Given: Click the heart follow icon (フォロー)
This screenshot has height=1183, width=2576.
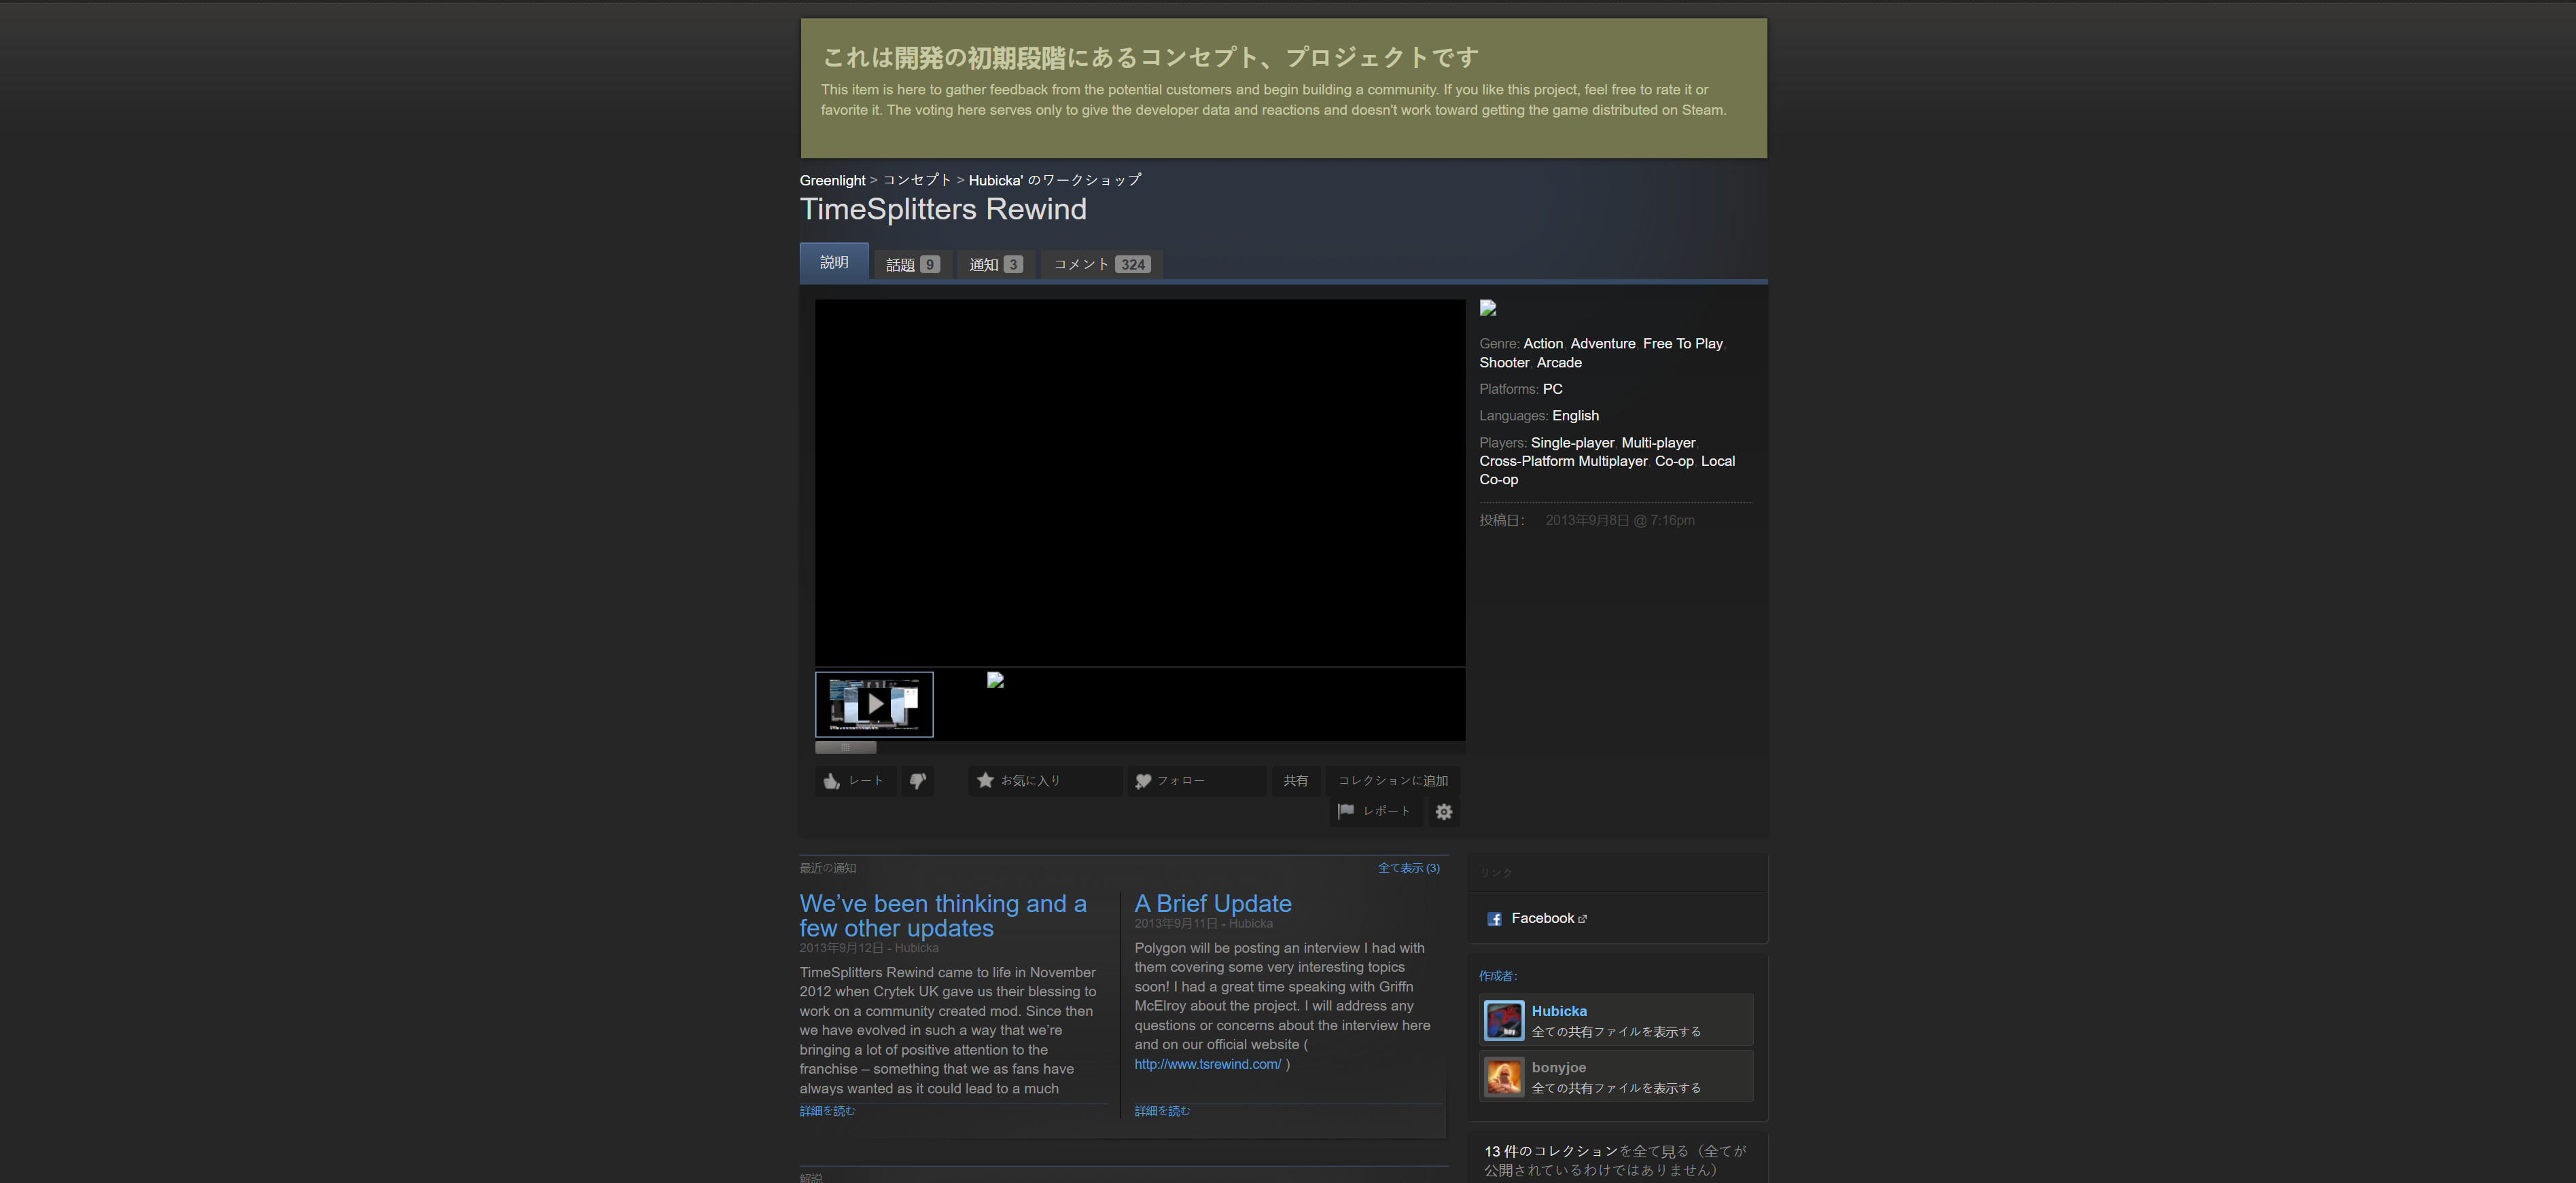Looking at the screenshot, I should click(1143, 780).
